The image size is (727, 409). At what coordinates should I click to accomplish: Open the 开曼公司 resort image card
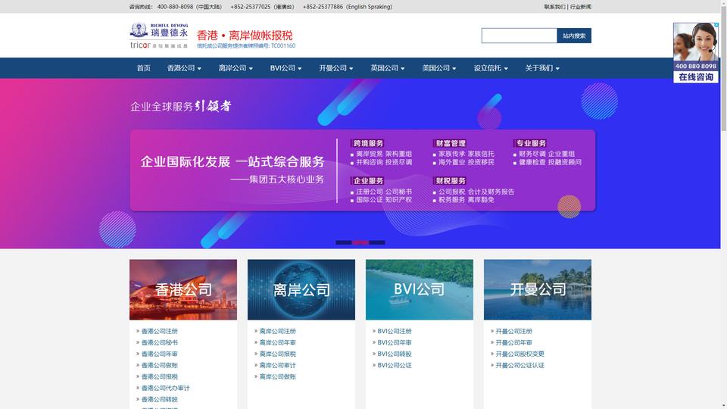pos(538,289)
